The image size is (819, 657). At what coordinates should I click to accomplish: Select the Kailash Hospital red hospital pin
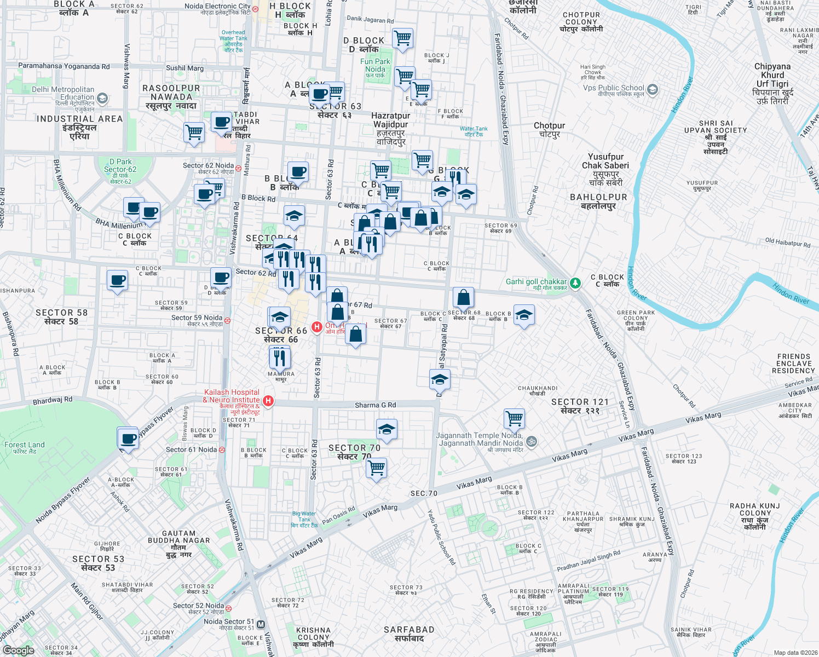268,400
